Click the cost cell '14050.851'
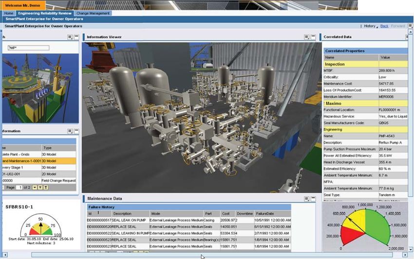 point(227,227)
